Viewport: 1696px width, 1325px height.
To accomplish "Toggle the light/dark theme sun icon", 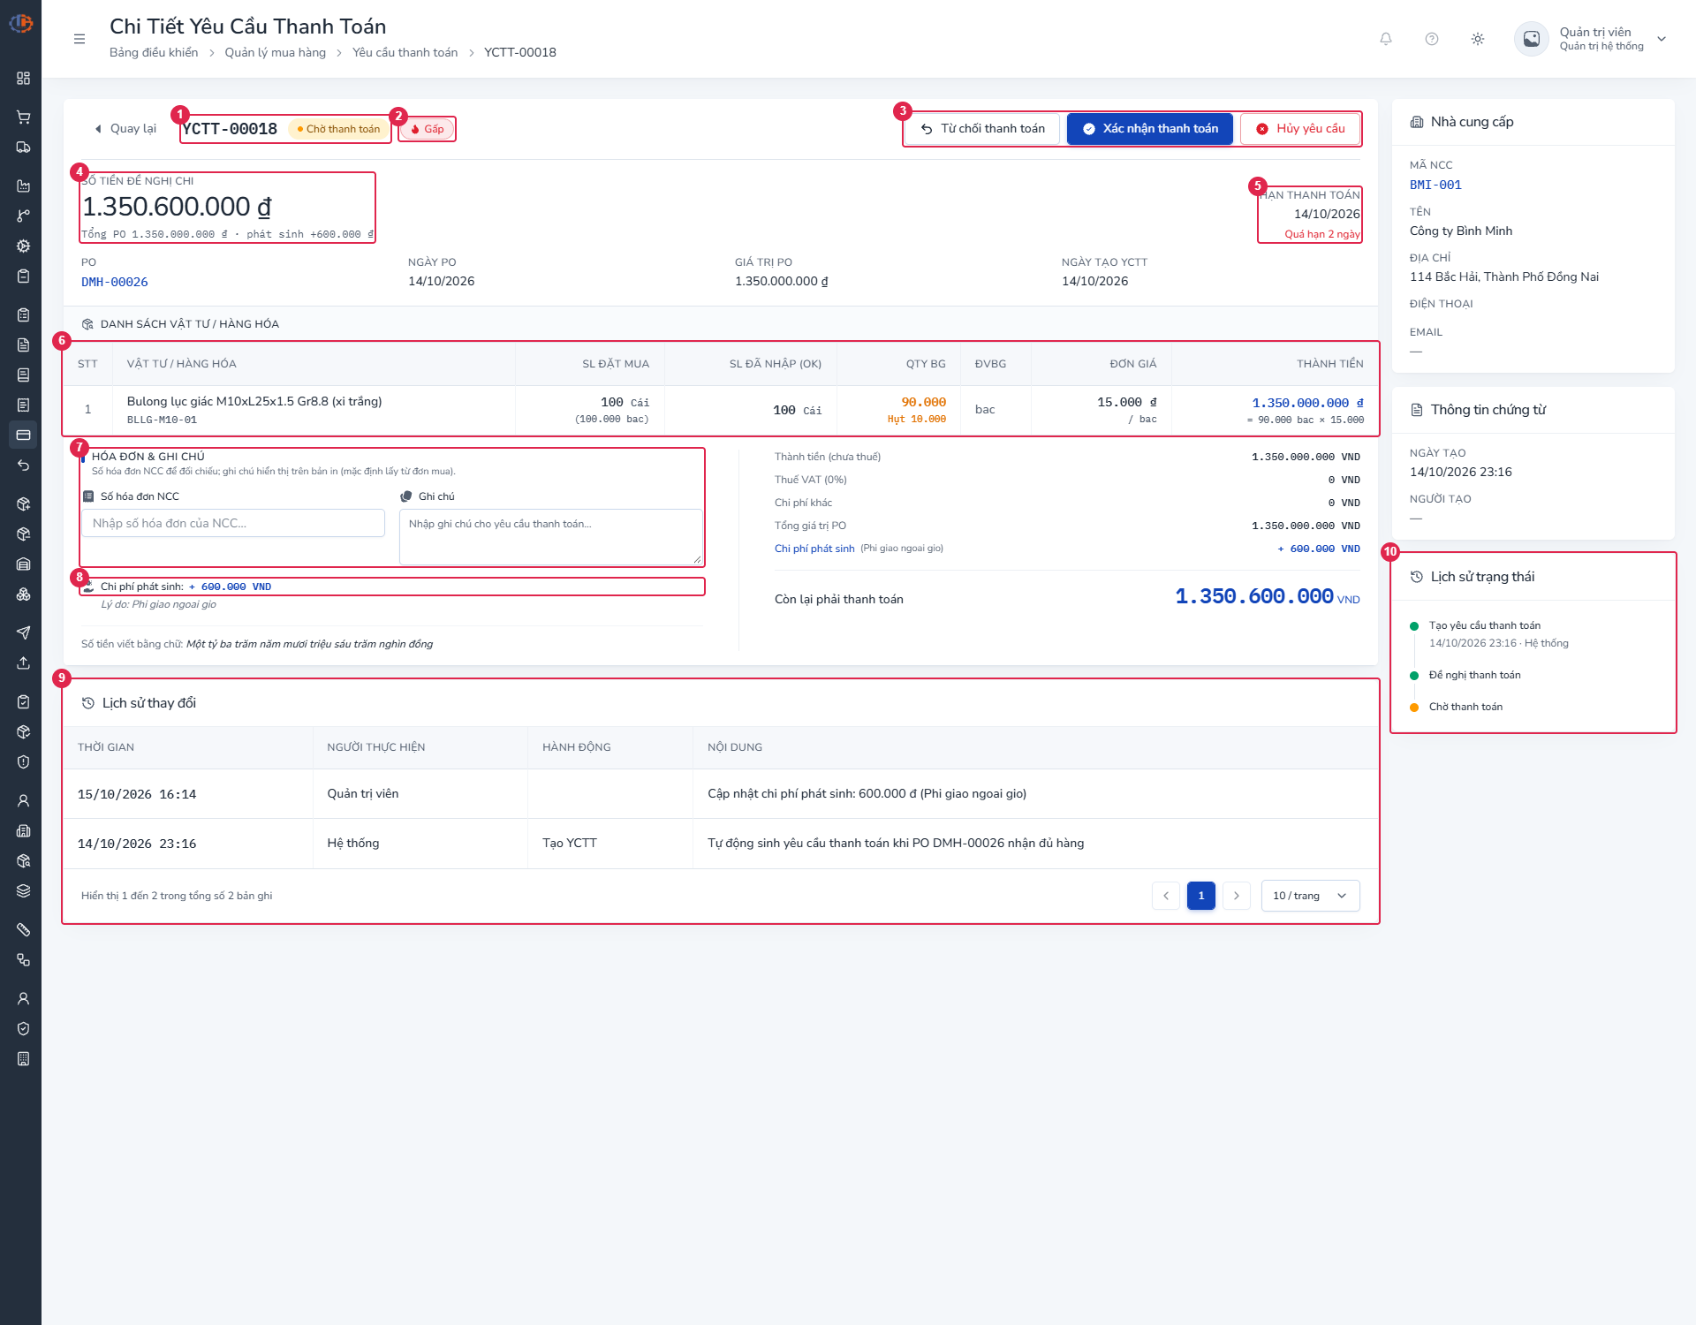I will tap(1478, 39).
